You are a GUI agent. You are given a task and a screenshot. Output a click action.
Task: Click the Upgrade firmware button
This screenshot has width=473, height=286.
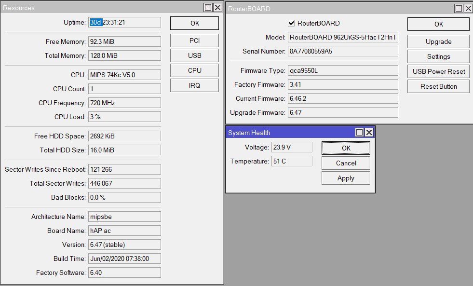(x=438, y=41)
